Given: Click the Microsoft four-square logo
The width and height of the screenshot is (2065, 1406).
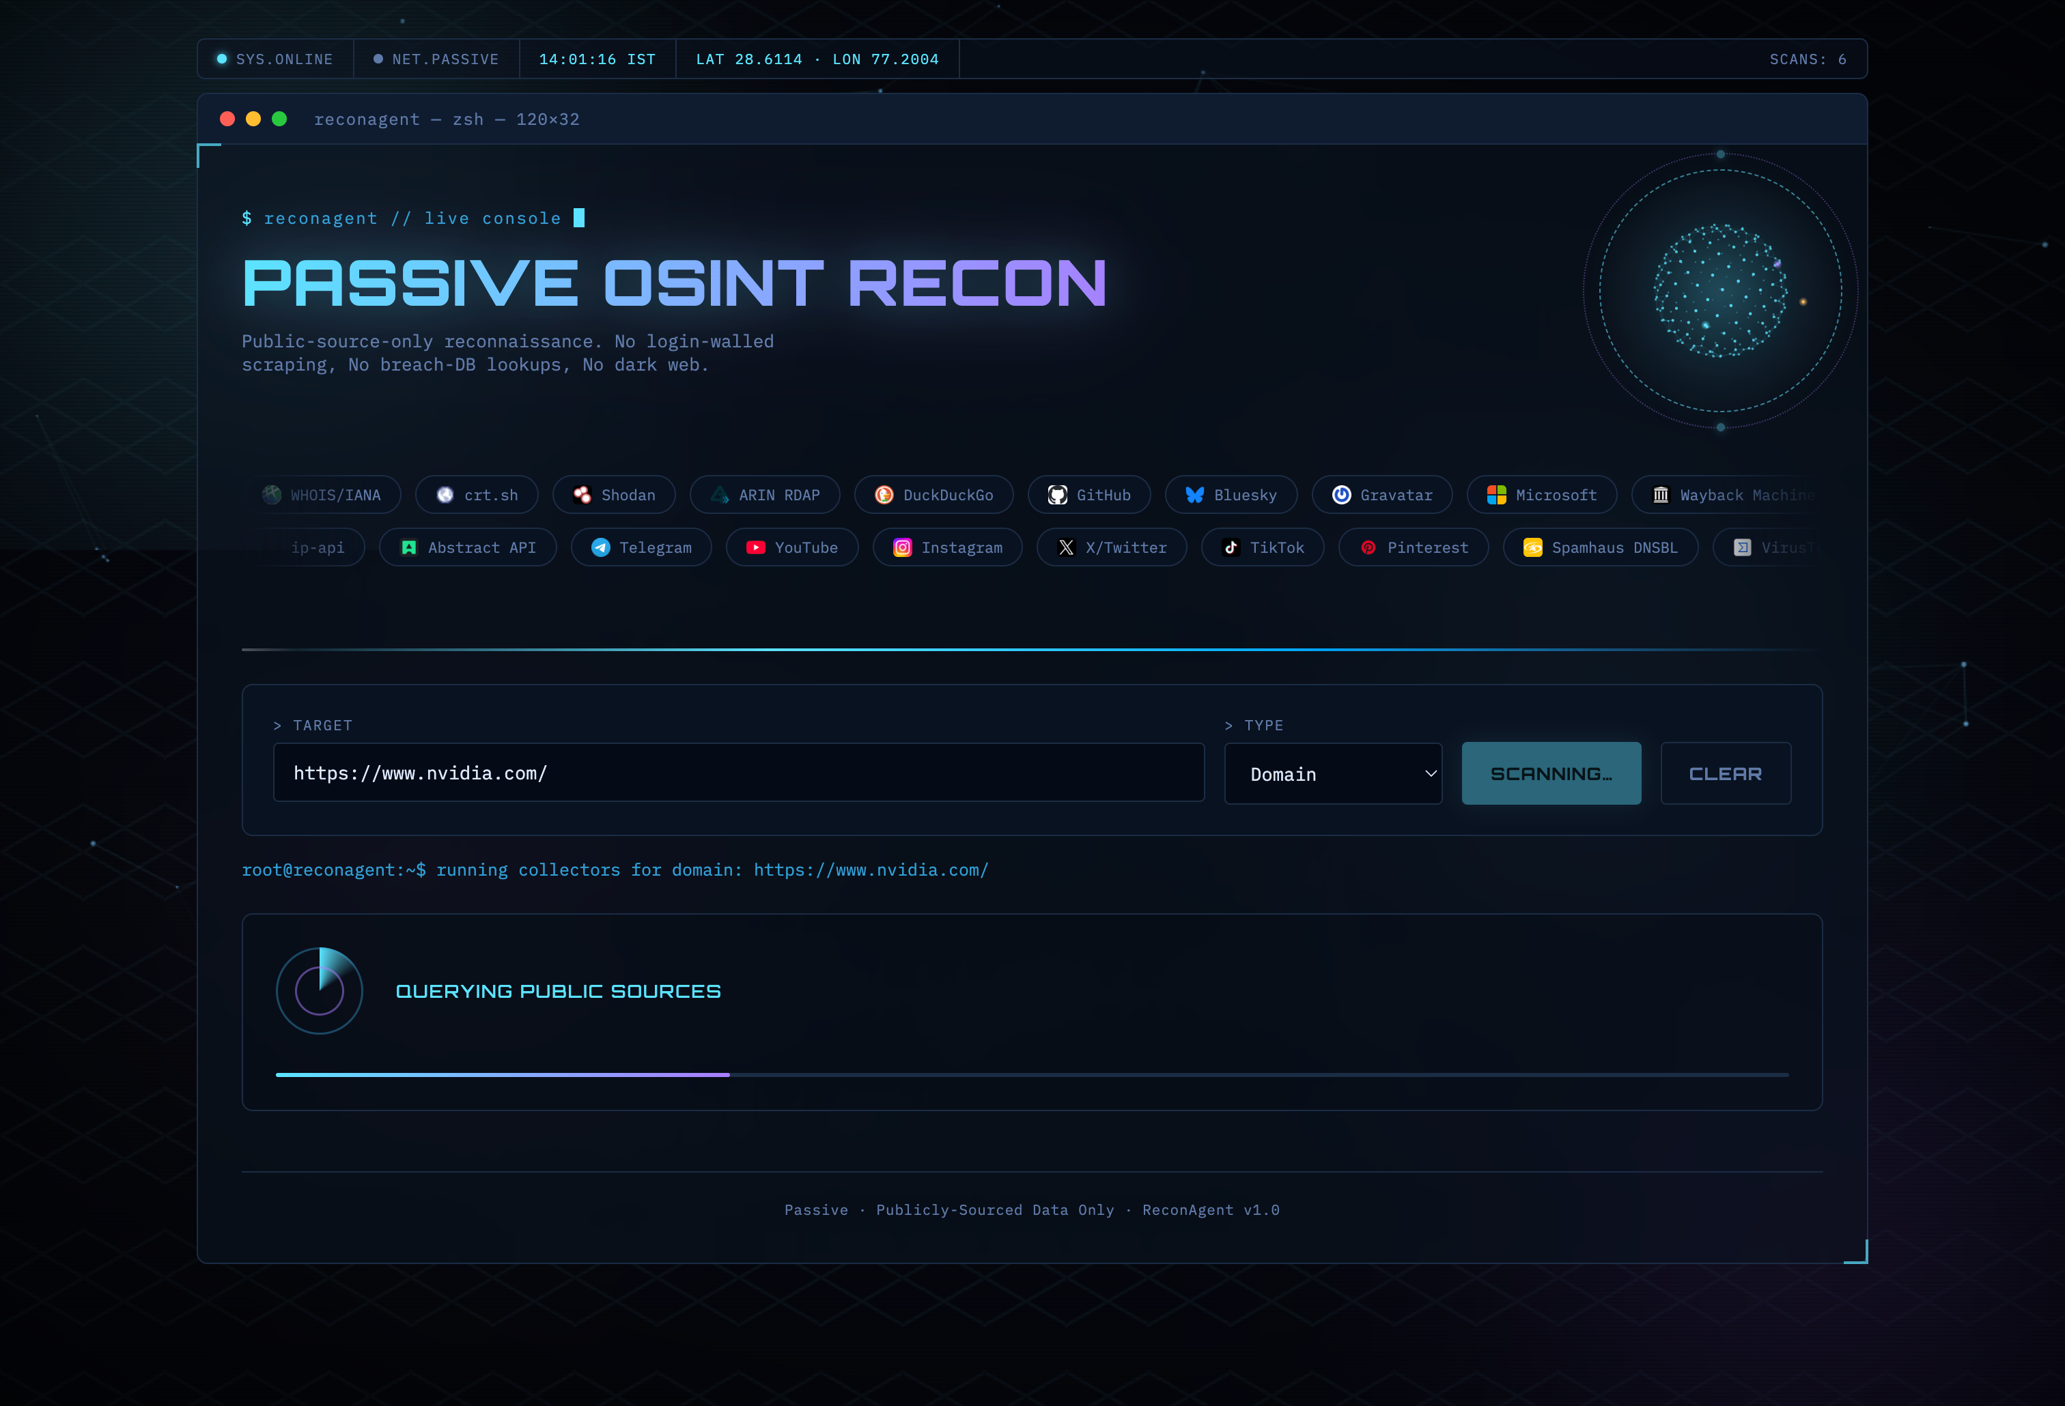Looking at the screenshot, I should tap(1496, 495).
